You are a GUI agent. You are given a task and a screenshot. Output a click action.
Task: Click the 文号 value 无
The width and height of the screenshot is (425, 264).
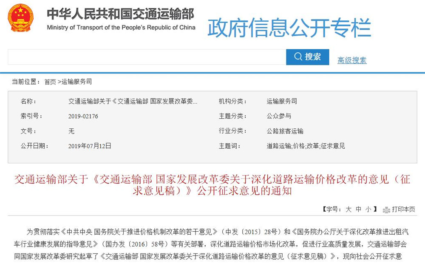(x=71, y=131)
